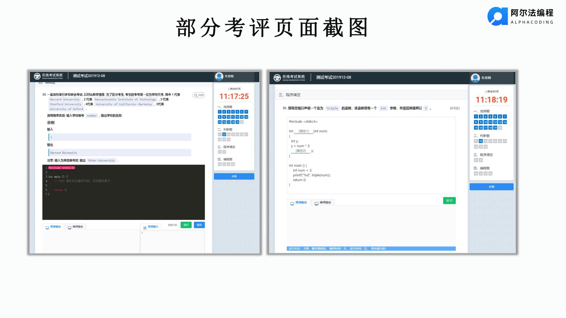This screenshot has width=566, height=318.
Task: Jump to question 1 in left screenshot
Action: coord(220,112)
